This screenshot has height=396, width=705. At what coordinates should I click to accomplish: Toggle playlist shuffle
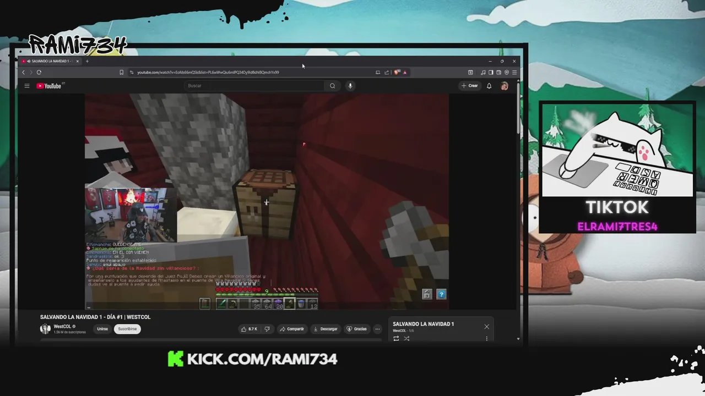click(406, 339)
